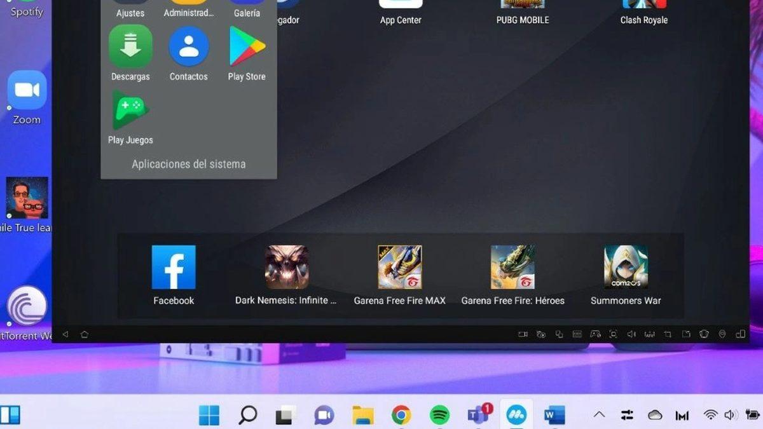
Task: Click the Aplicaciones del sistema folder name
Action: click(188, 164)
